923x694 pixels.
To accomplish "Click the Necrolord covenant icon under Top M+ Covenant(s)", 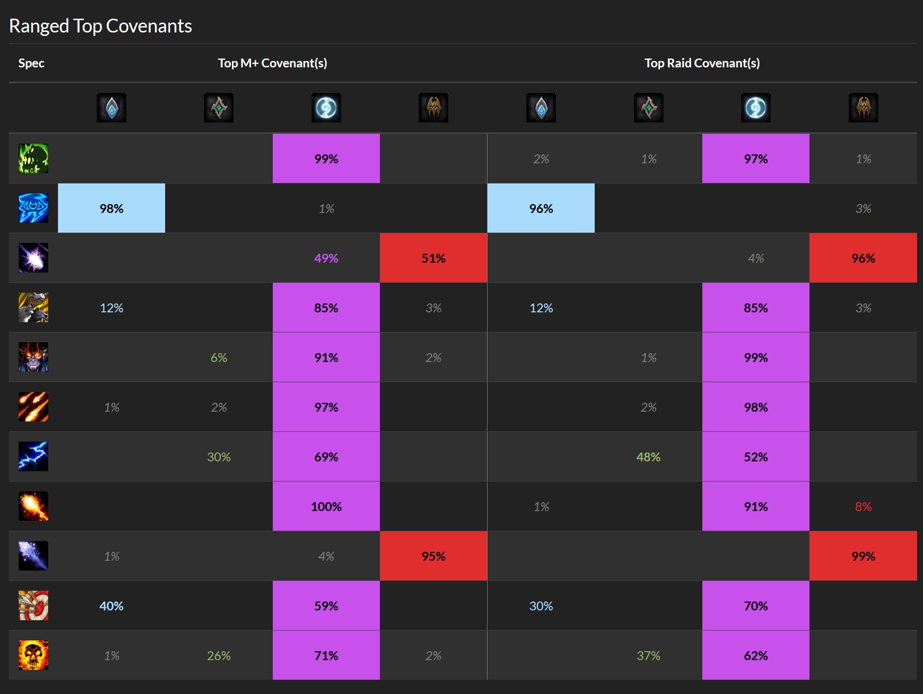I will tap(219, 108).
